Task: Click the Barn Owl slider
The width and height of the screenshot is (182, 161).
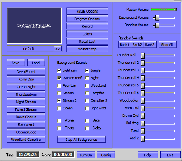Action: coord(158,108)
